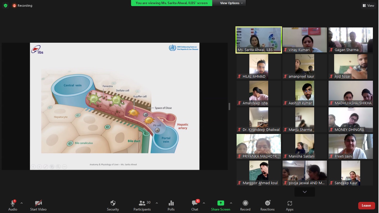
Task: Select HILAL AHMAD's video tile
Action: point(259,67)
